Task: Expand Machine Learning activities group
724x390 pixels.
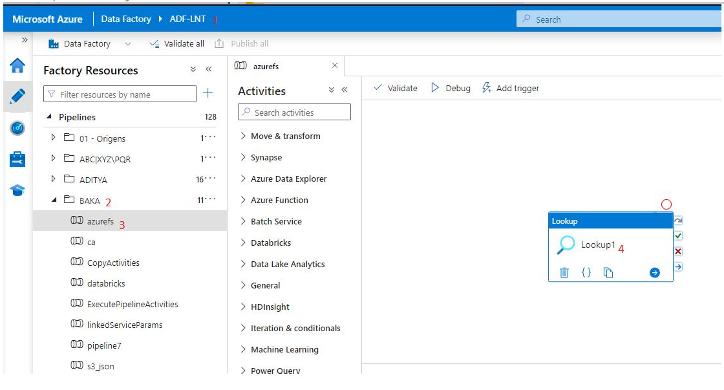Action: coord(243,349)
